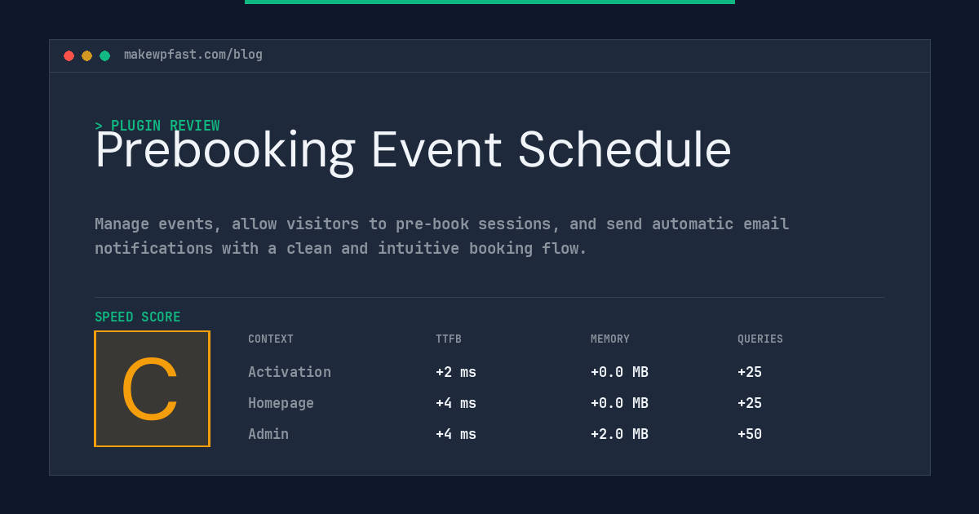Click Homepage queries value +25
Image resolution: width=979 pixels, height=514 pixels.
pyautogui.click(x=750, y=403)
